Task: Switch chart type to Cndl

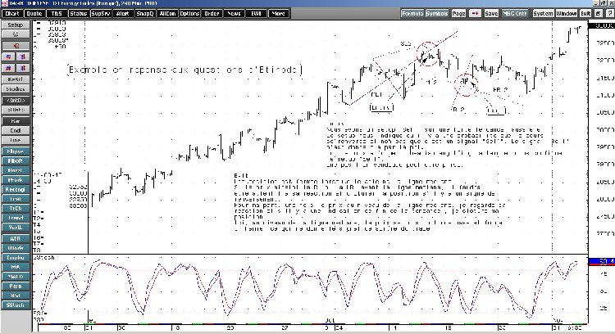Action: (16, 129)
